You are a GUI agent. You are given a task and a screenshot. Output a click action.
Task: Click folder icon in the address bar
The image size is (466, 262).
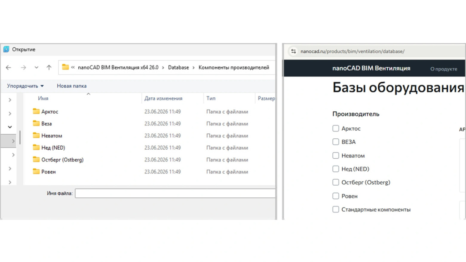[65, 67]
